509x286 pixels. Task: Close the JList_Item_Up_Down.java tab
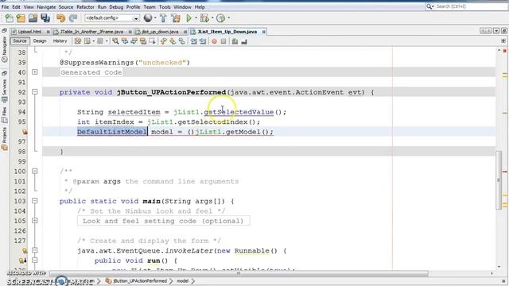point(263,32)
